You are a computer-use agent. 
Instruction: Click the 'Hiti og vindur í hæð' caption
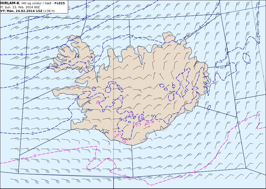click(x=36, y=3)
